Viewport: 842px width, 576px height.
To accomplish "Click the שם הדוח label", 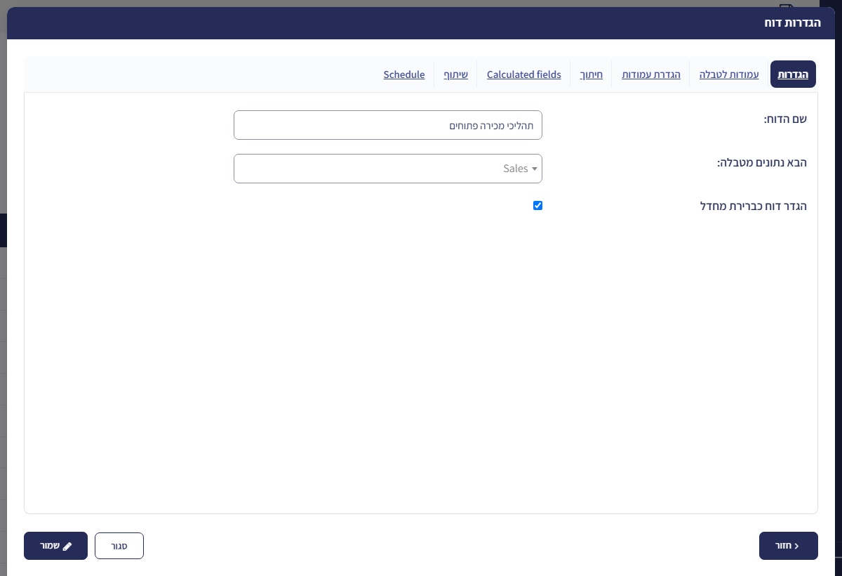I will click(785, 119).
